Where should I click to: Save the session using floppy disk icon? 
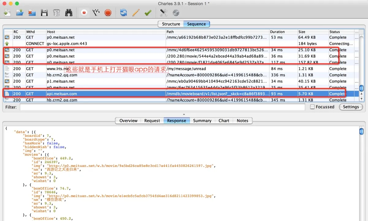[44, 13]
